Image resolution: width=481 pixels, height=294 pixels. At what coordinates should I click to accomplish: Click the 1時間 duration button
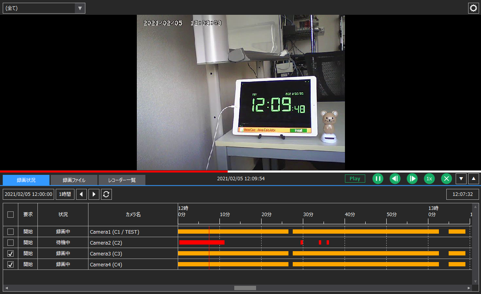[65, 194]
